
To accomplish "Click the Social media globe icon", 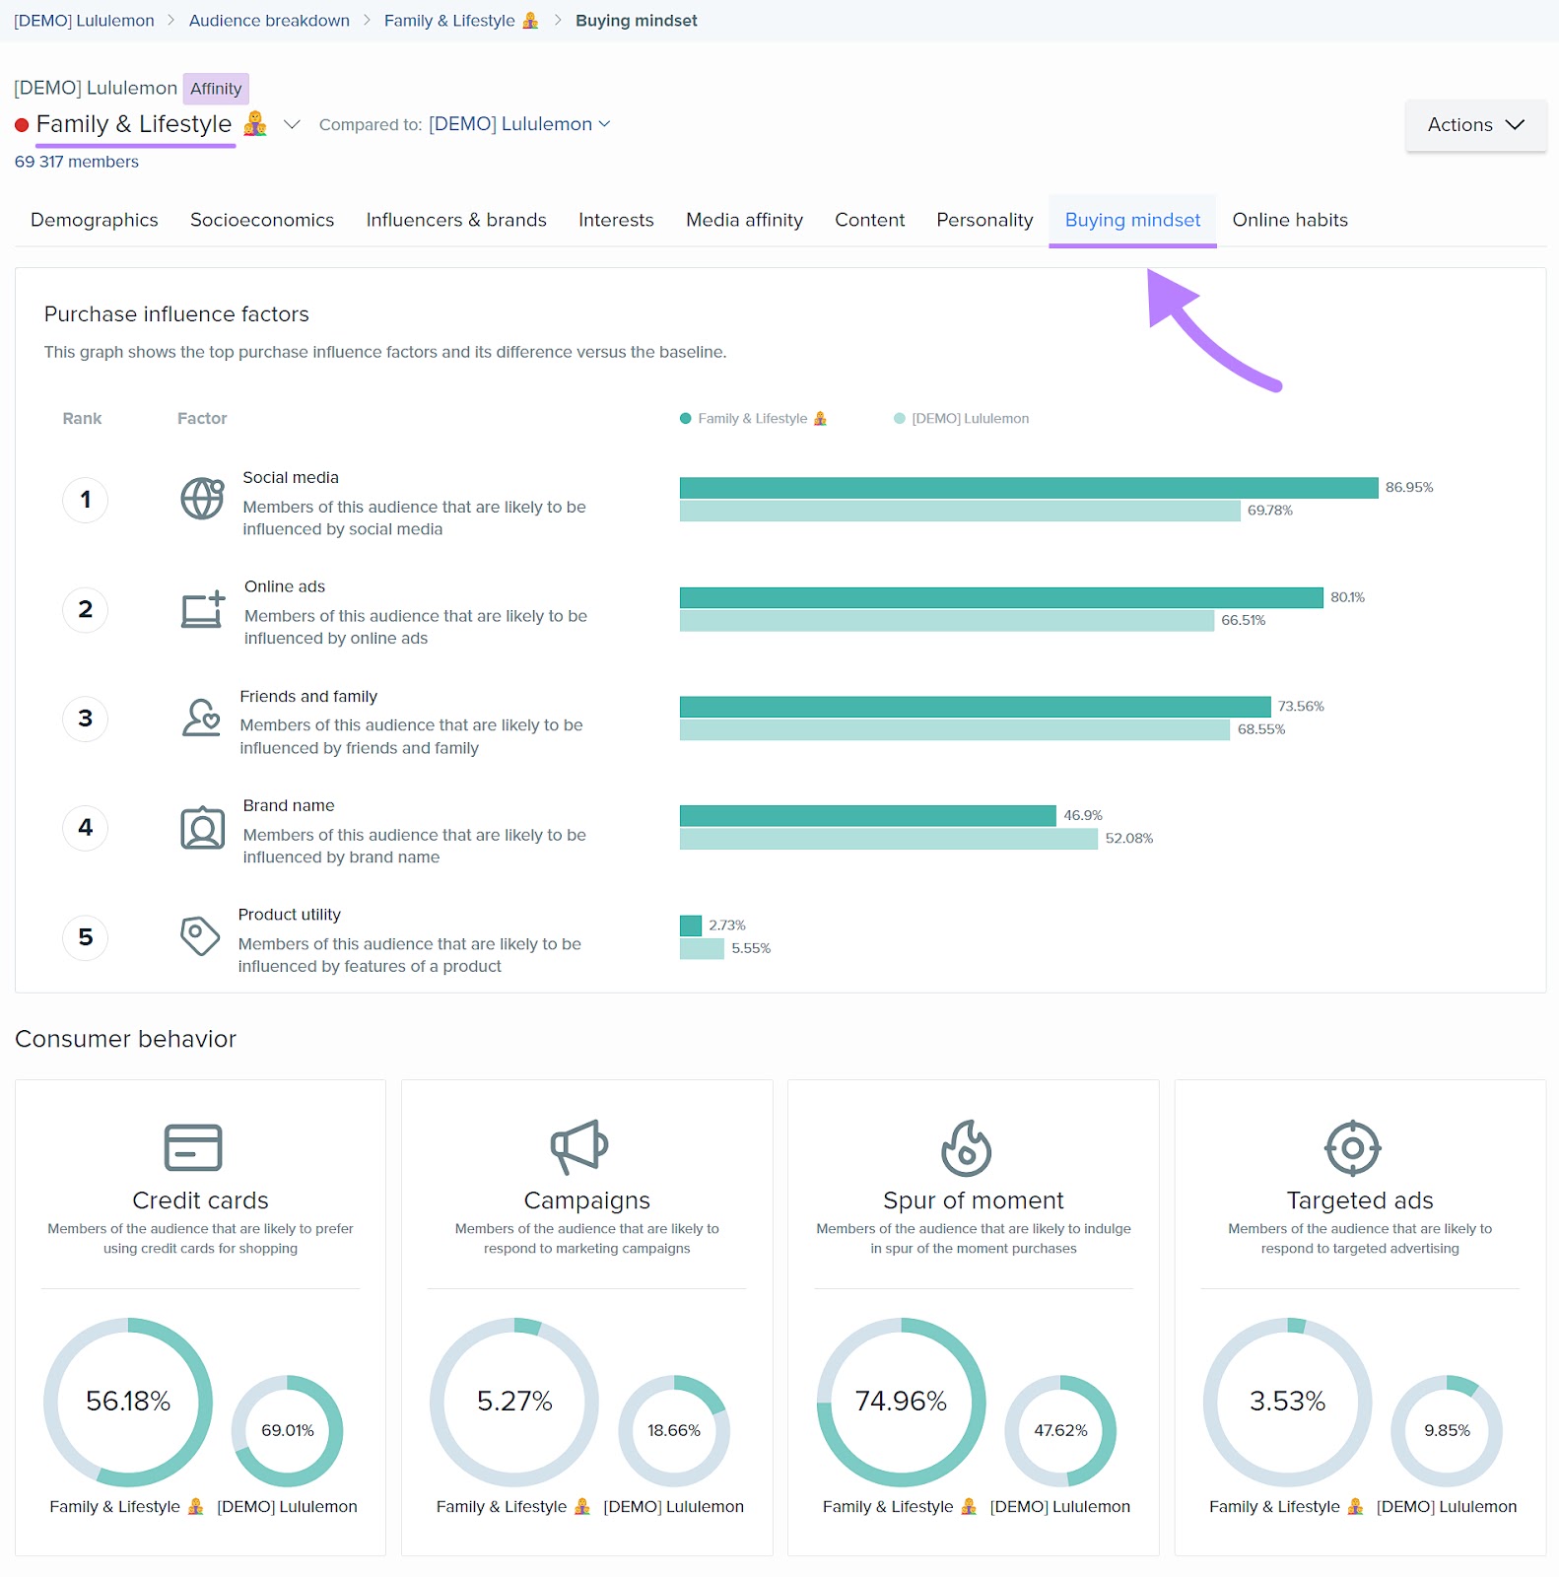I will point(202,499).
